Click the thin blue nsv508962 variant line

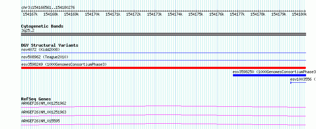(x=163, y=60)
